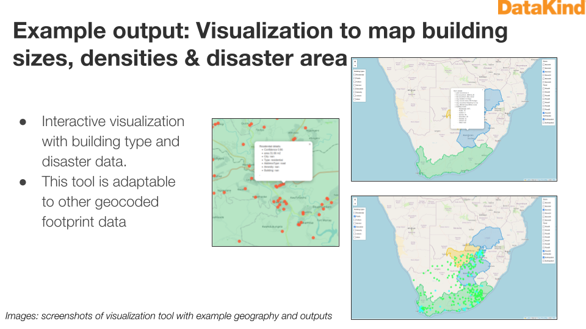Enable Other building type in upper map
This screenshot has width=586, height=329.
click(355, 99)
